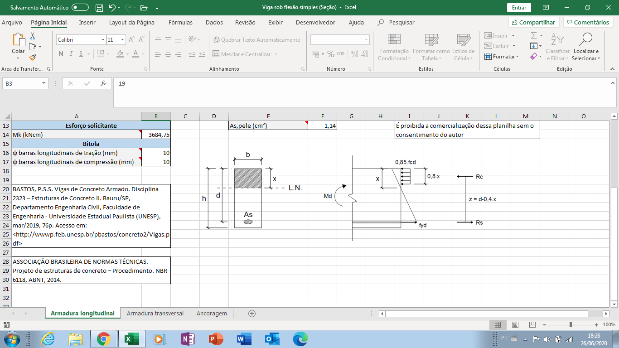Toggle Merge and Center (Mesclar e Centralizar)
Screen dimensions: 619x348
(x=242, y=54)
